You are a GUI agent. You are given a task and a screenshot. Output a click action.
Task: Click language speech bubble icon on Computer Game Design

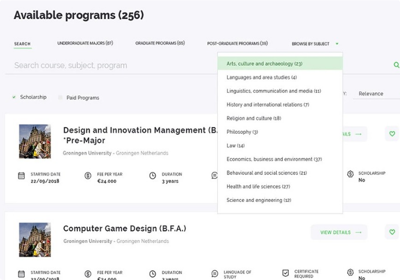(x=214, y=274)
